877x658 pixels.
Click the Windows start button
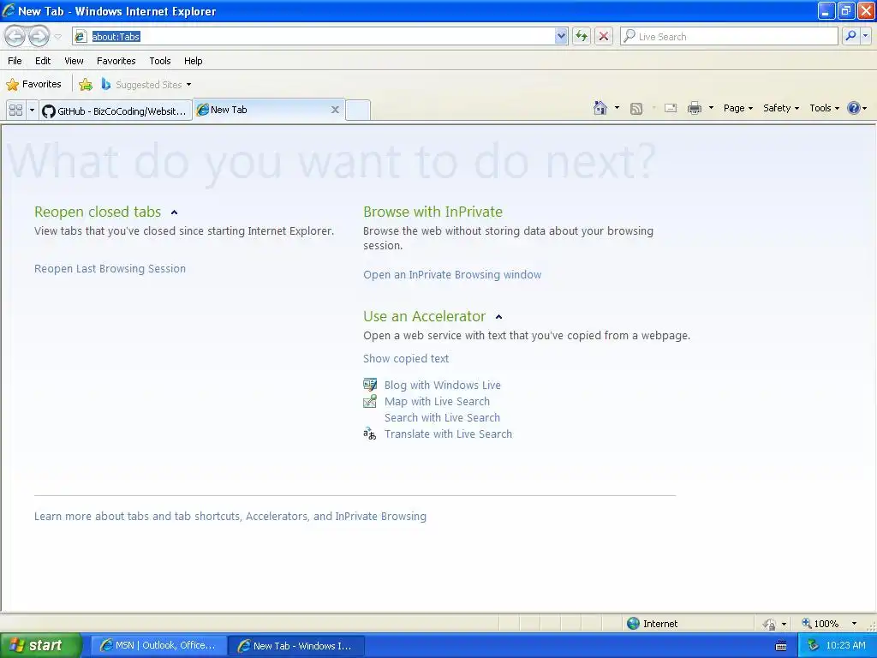click(39, 646)
